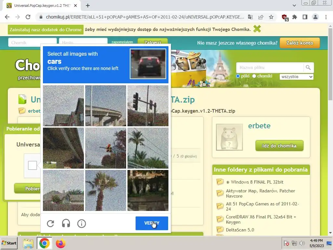Go forward in Chrome

pyautogui.click(x=18, y=17)
